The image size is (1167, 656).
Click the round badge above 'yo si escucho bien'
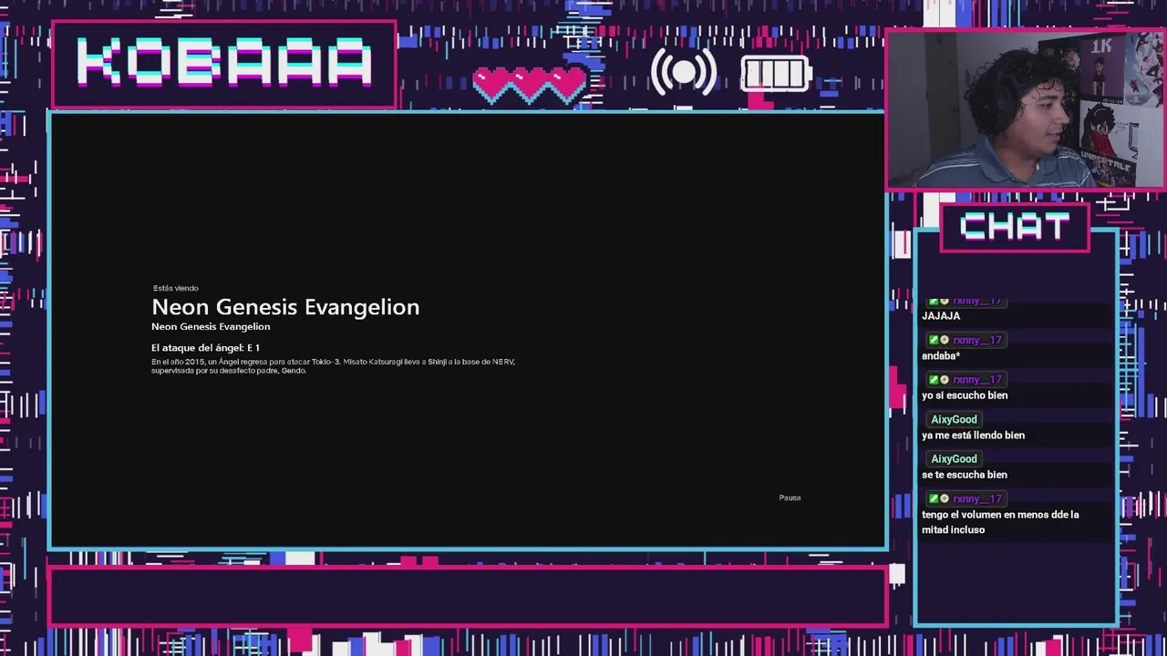point(945,380)
